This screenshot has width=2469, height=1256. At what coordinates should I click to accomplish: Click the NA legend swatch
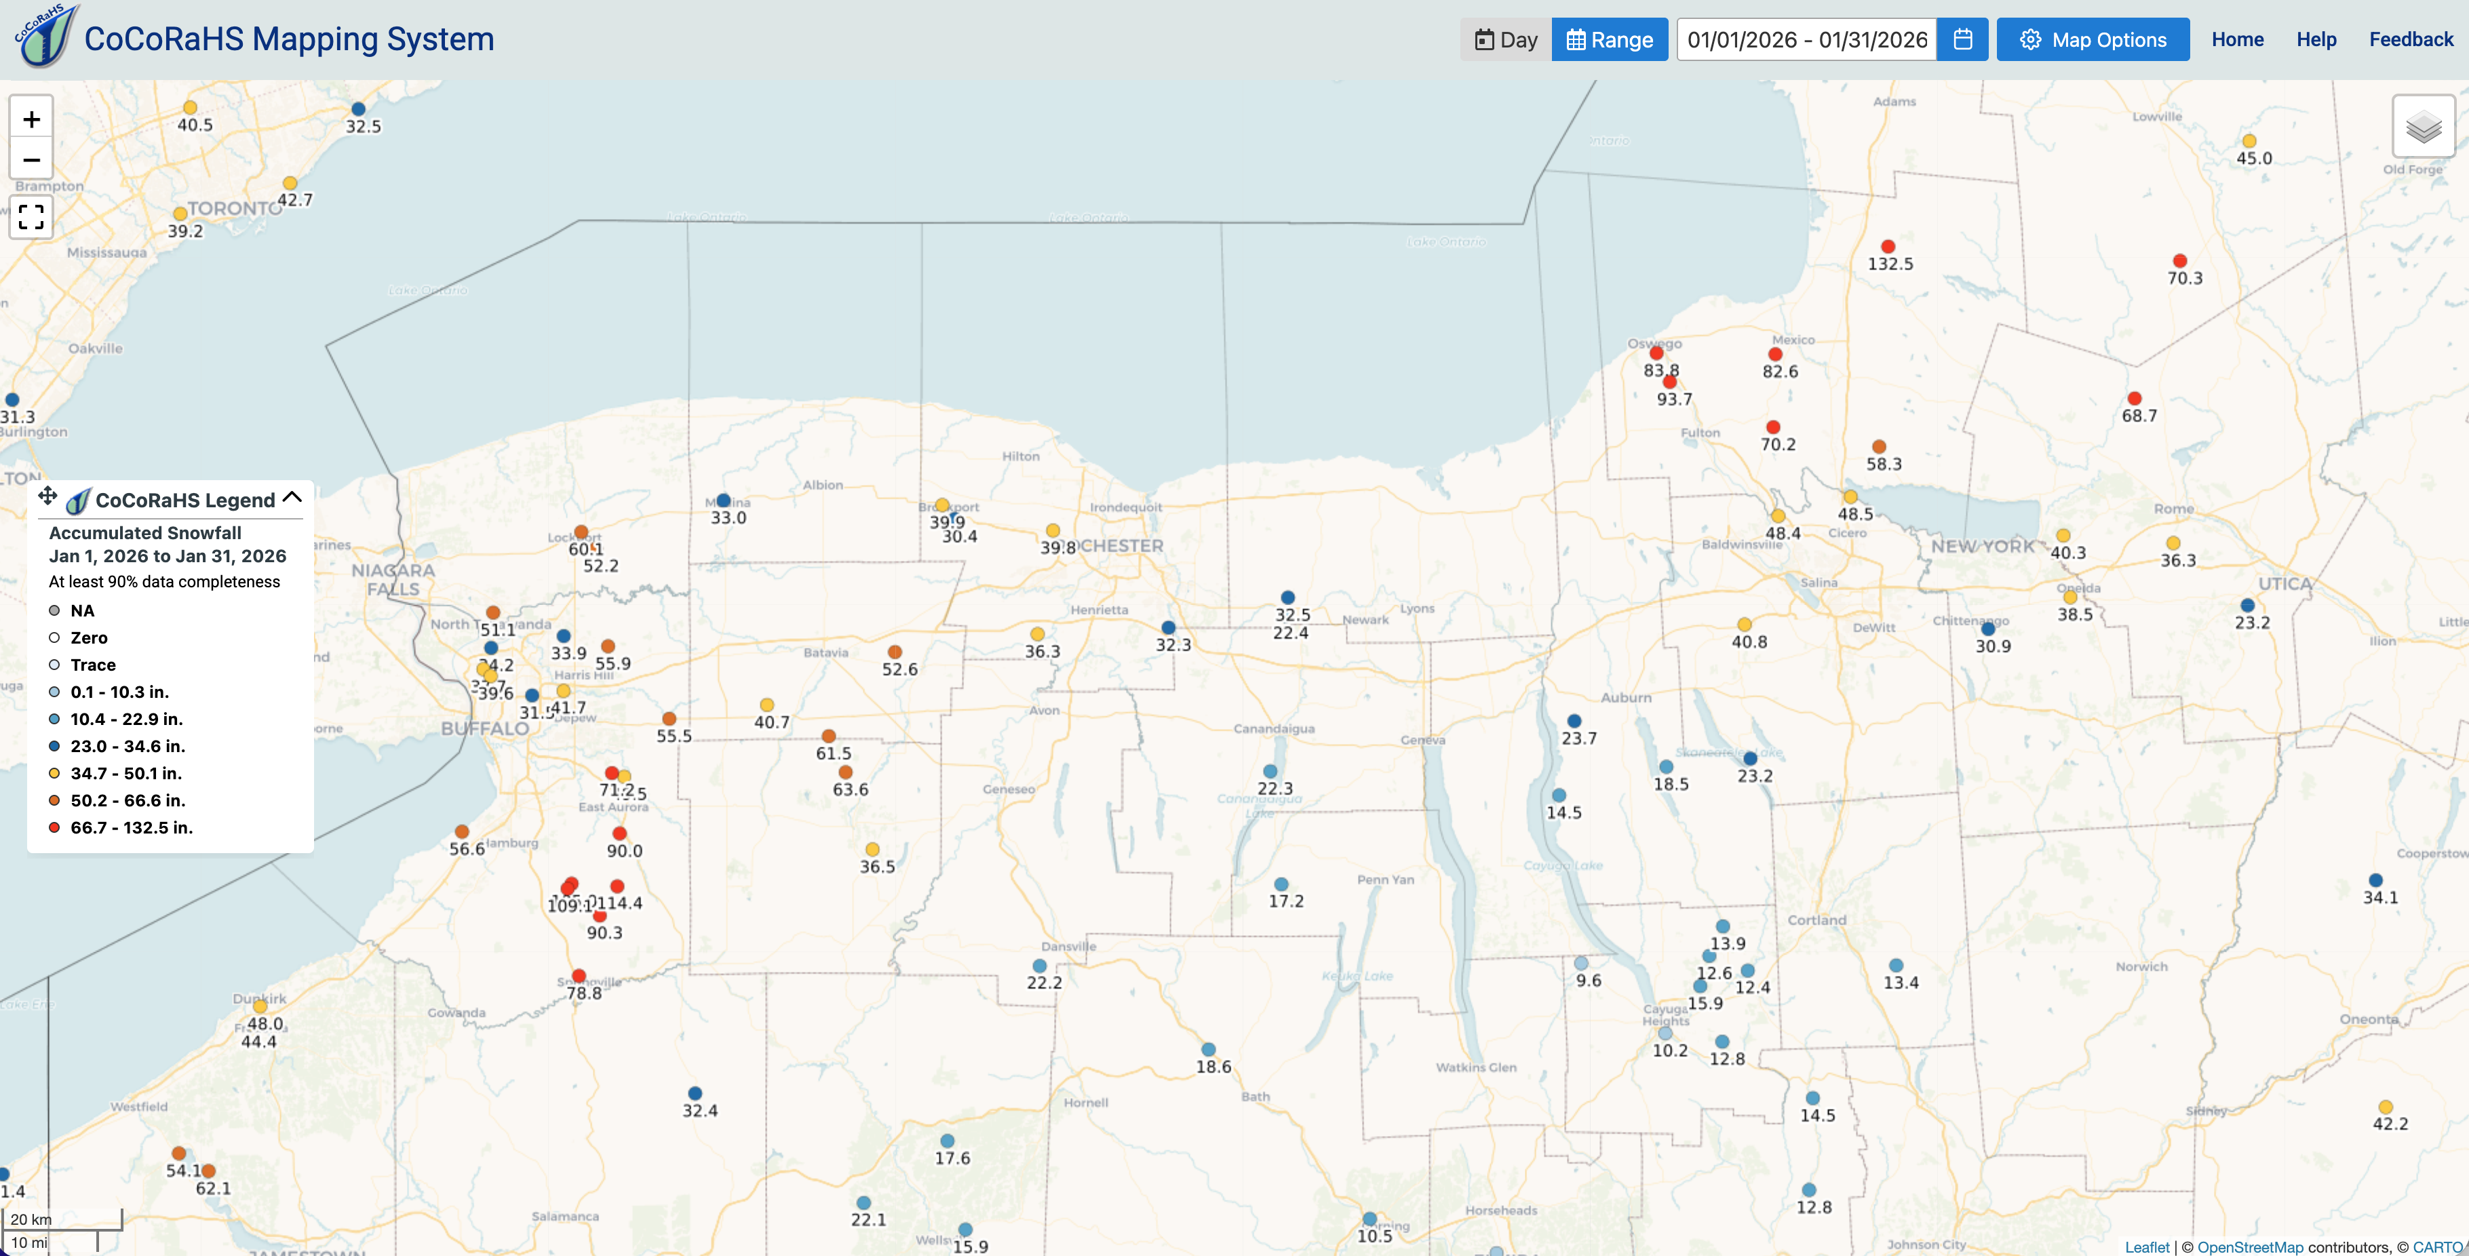55,610
